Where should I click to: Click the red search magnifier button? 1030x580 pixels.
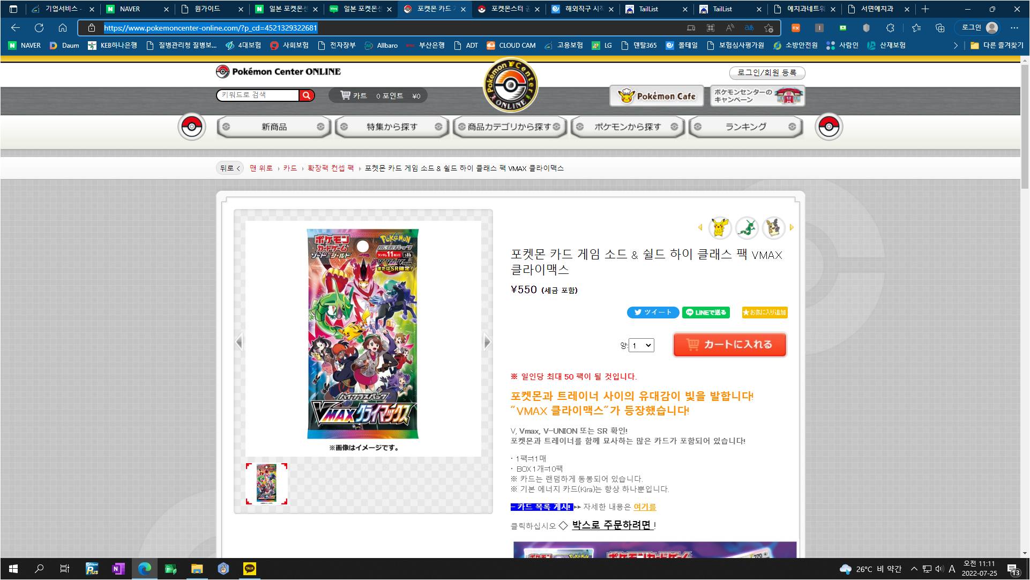click(x=307, y=95)
